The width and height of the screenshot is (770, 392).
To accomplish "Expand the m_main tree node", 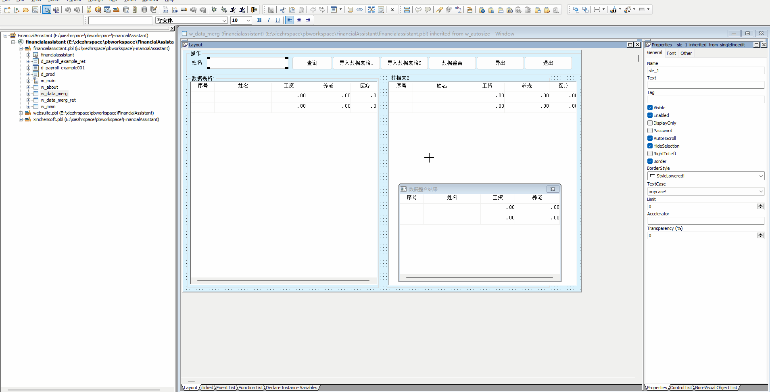I will tap(28, 81).
